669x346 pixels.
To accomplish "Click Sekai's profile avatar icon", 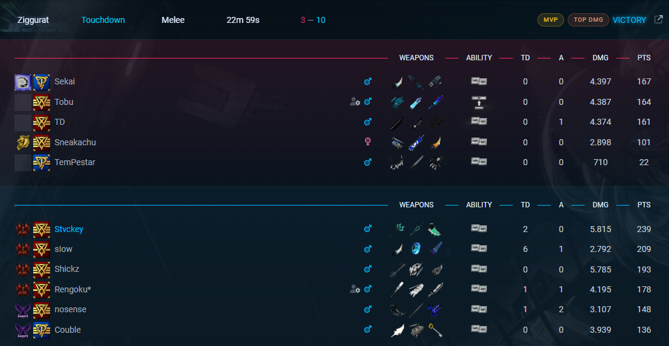I will point(22,82).
